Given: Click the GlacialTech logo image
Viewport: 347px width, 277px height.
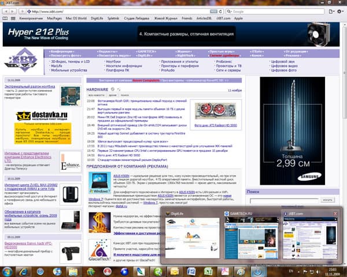Looking at the screenshot, I should [99, 250].
